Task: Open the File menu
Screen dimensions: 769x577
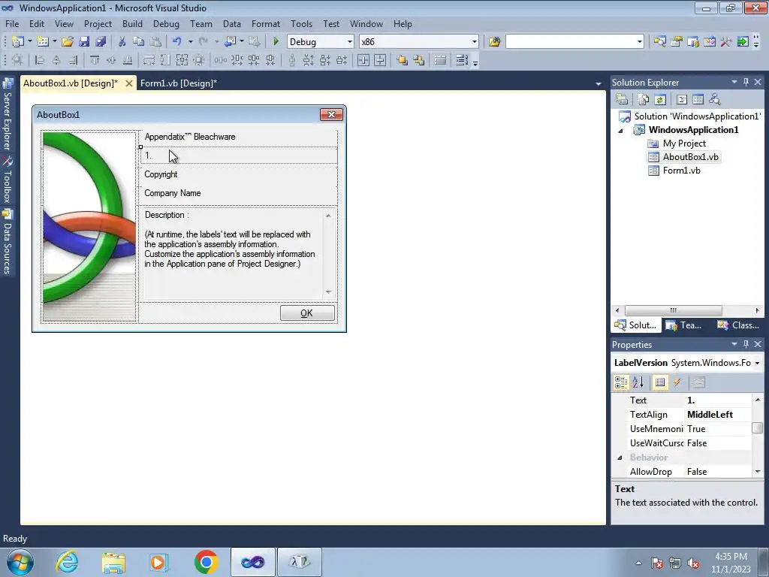Action: coord(12,23)
